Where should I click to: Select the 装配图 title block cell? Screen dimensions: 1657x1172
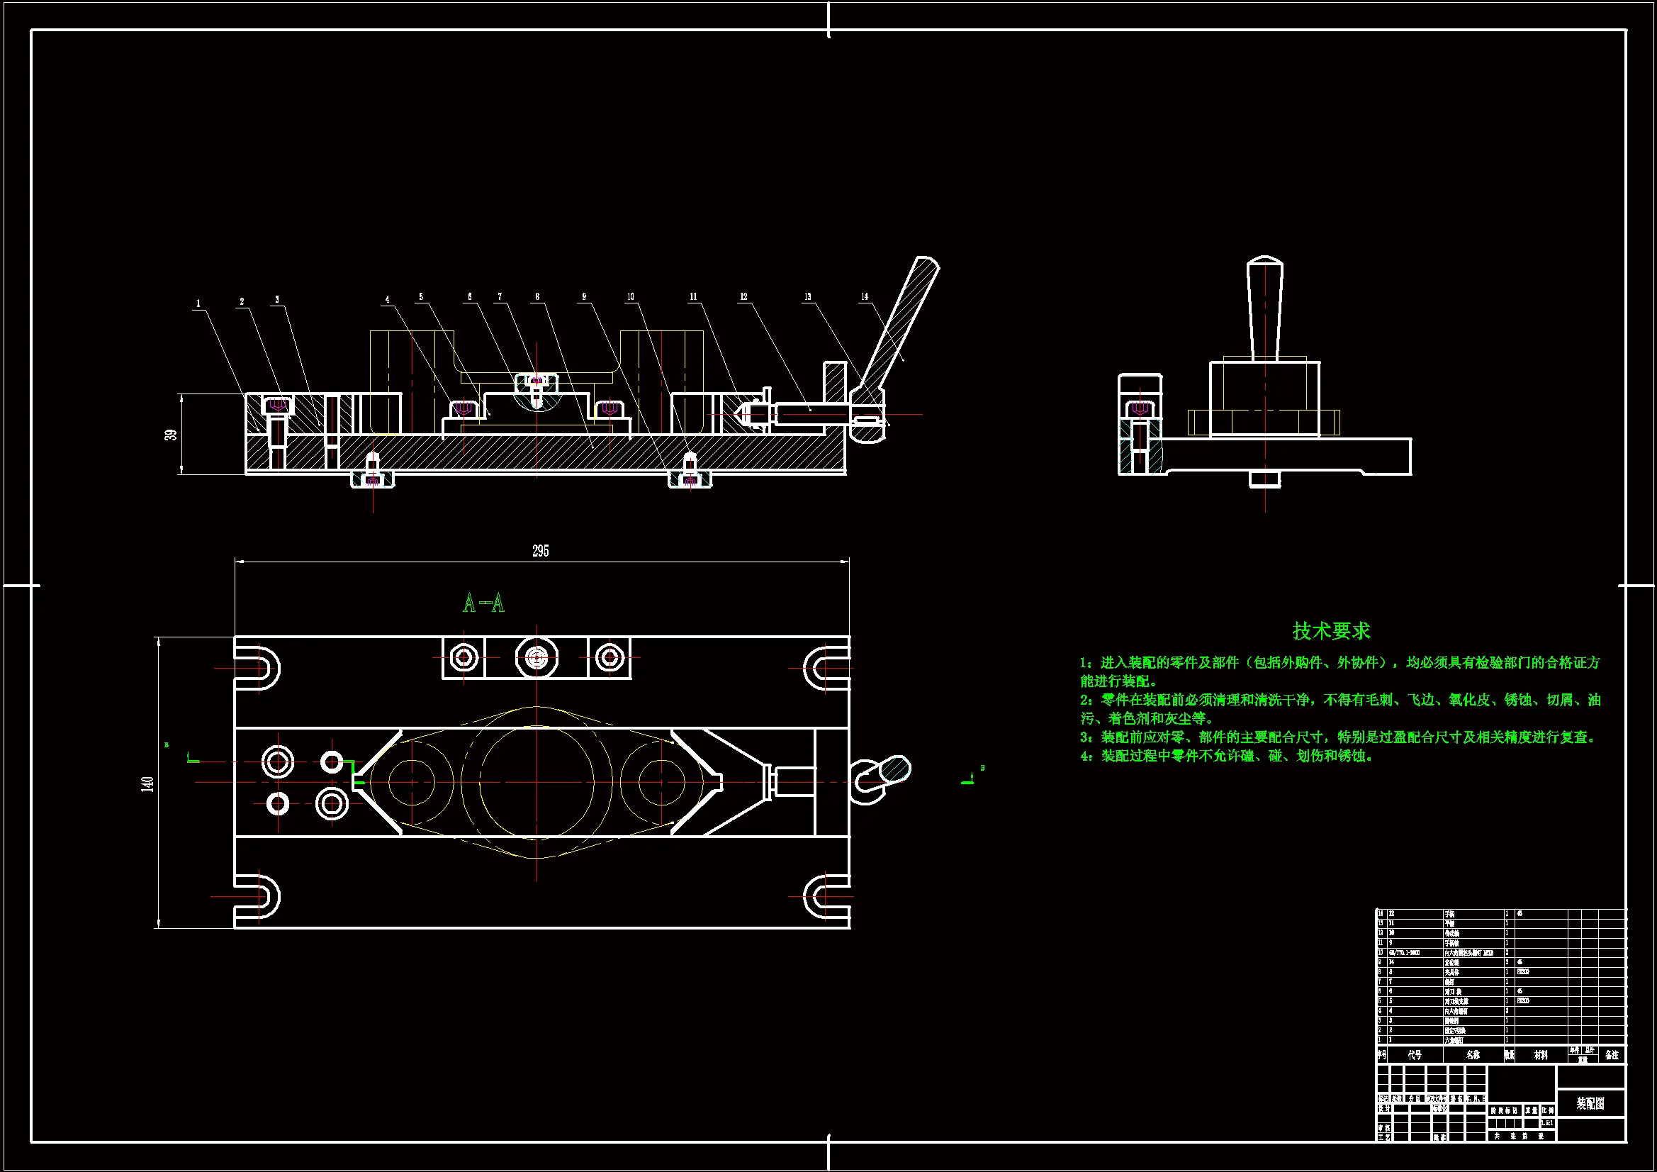coord(1590,1103)
